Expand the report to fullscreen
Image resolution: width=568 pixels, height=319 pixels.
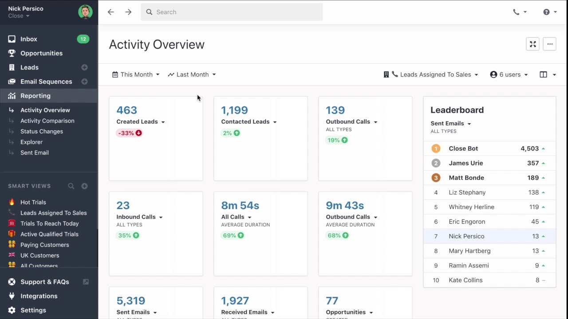(x=532, y=44)
